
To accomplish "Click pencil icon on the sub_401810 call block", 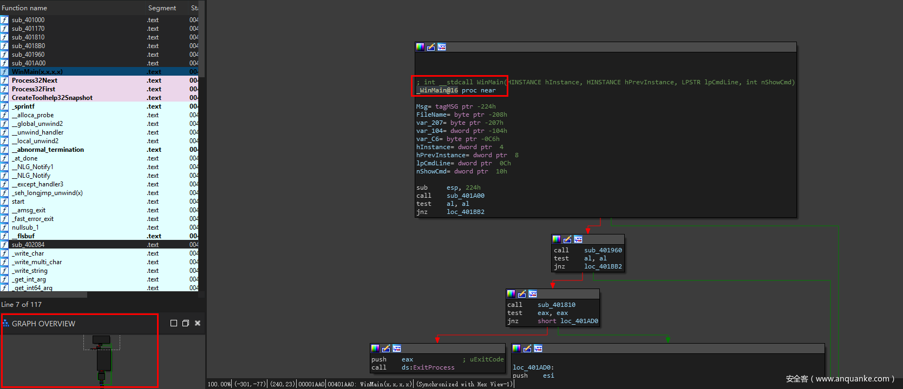I will [x=522, y=294].
